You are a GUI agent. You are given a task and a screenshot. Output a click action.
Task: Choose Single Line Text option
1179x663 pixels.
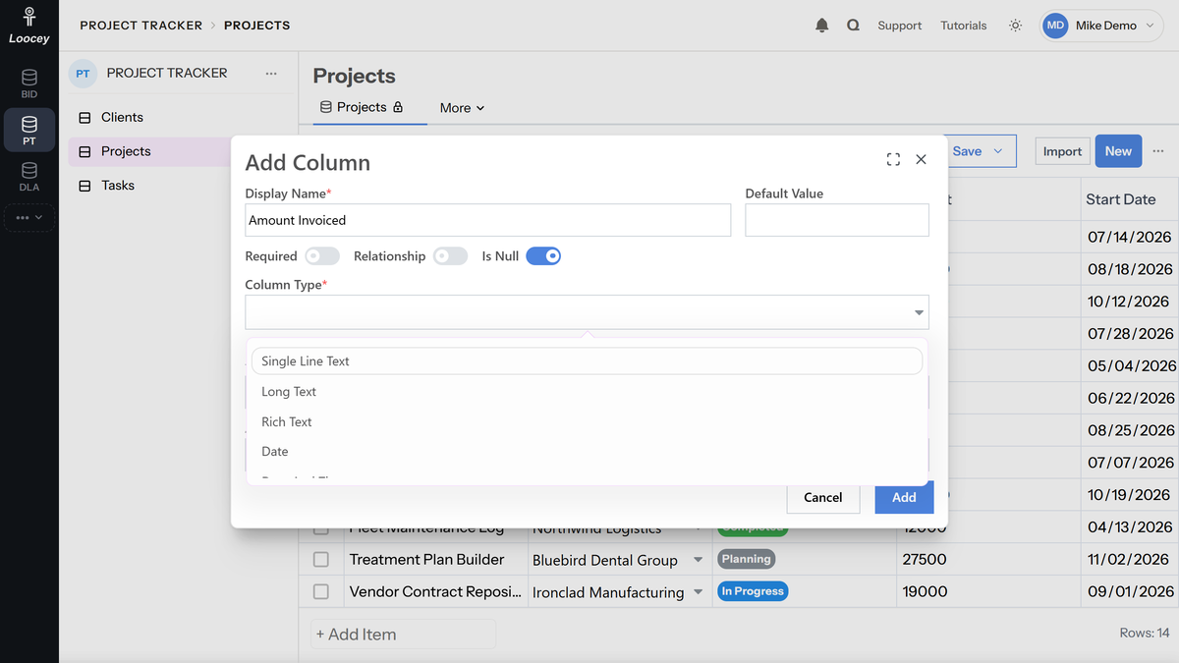[x=587, y=361]
